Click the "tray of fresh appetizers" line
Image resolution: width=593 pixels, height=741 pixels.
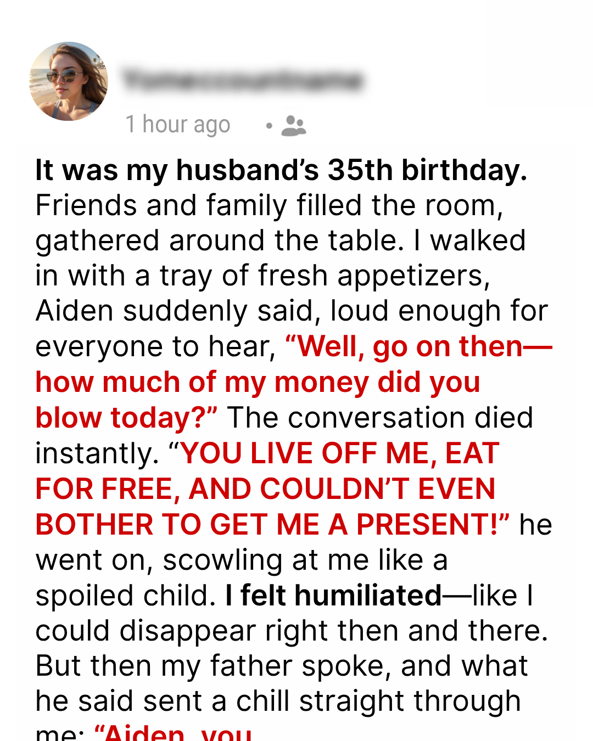point(324,276)
